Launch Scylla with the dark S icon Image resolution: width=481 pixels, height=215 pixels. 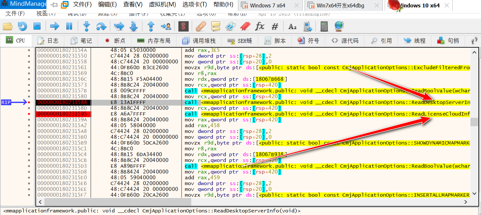184,26
